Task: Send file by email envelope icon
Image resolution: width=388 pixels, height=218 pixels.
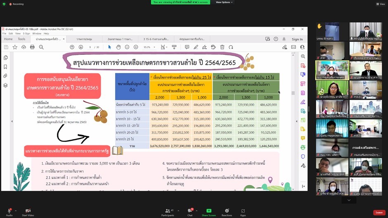Action: coord(293,47)
